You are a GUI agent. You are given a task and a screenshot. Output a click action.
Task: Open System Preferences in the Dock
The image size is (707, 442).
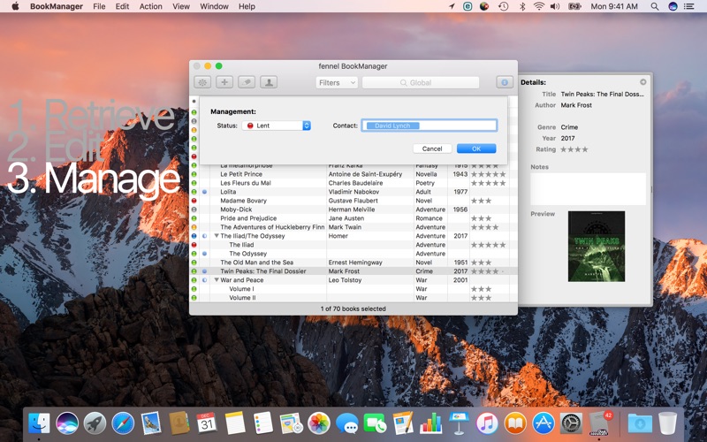point(571,423)
